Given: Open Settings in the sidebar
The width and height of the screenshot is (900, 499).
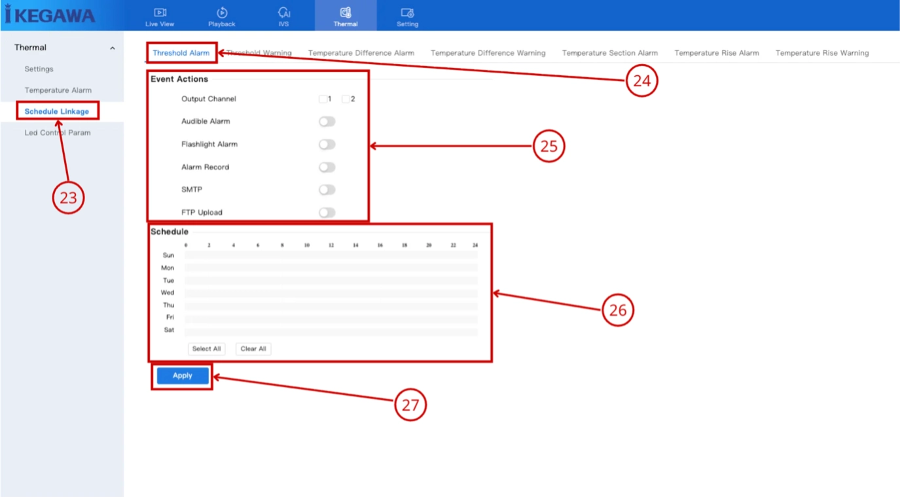Looking at the screenshot, I should tap(39, 69).
